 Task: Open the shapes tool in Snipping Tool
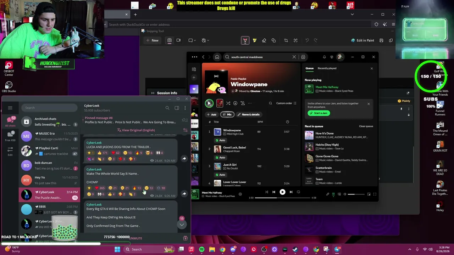coord(273,40)
